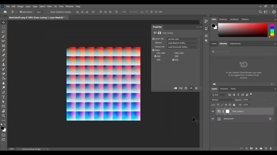Select the Eyedropper tool
The height and width of the screenshot is (155, 277).
pos(3,50)
